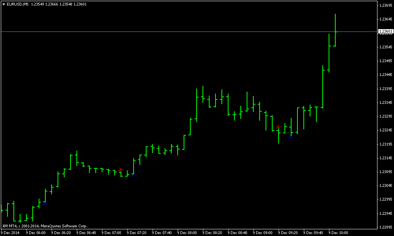This screenshot has width=394, height=236.
Task: Select the horizontal bid price line
Action: pyautogui.click(x=189, y=31)
